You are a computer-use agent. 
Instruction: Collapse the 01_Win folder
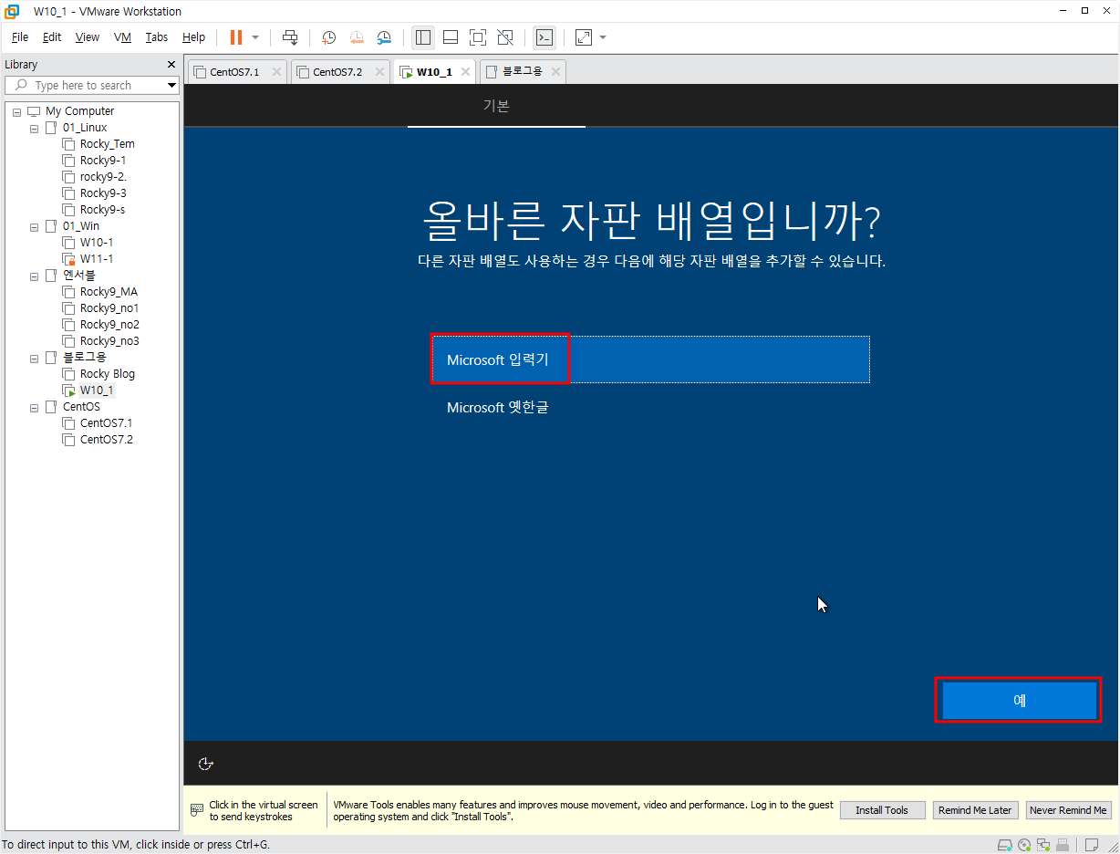(34, 226)
